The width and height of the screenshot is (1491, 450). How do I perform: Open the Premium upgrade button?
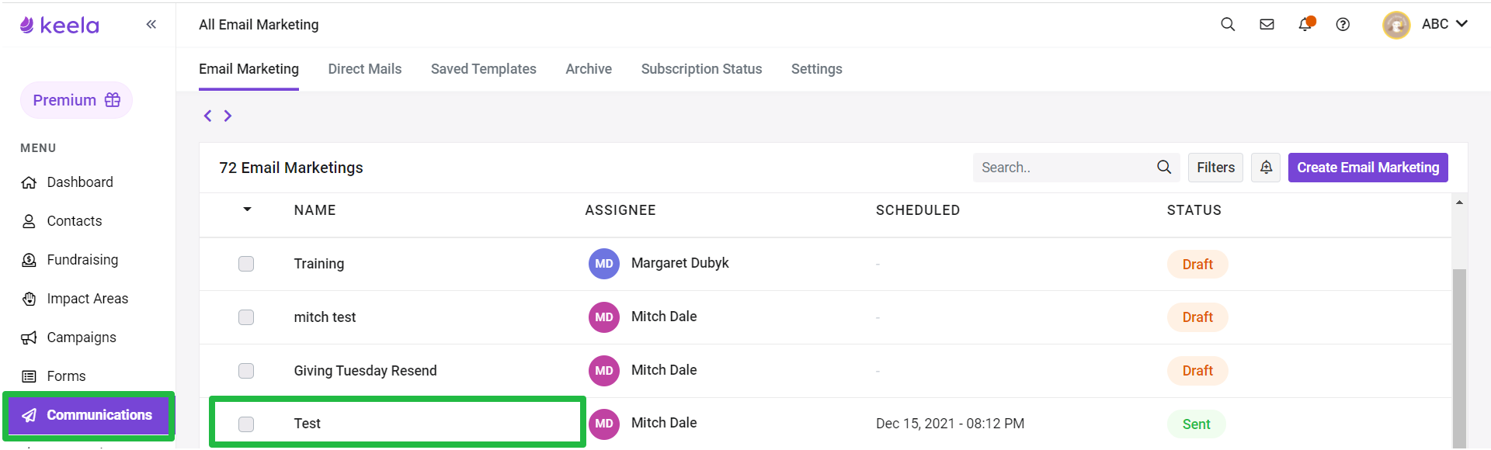(x=76, y=100)
